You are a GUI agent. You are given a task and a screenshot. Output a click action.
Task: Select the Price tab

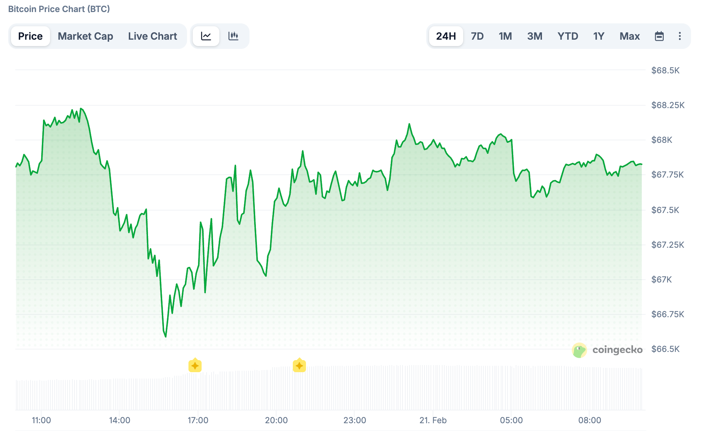(x=30, y=36)
